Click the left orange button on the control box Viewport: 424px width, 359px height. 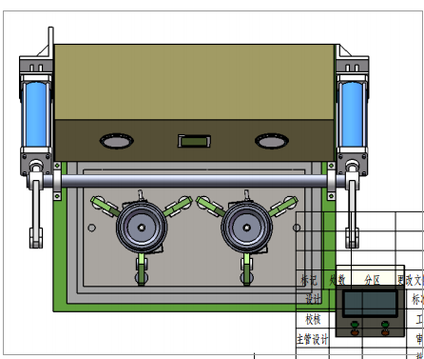[x=355, y=332]
